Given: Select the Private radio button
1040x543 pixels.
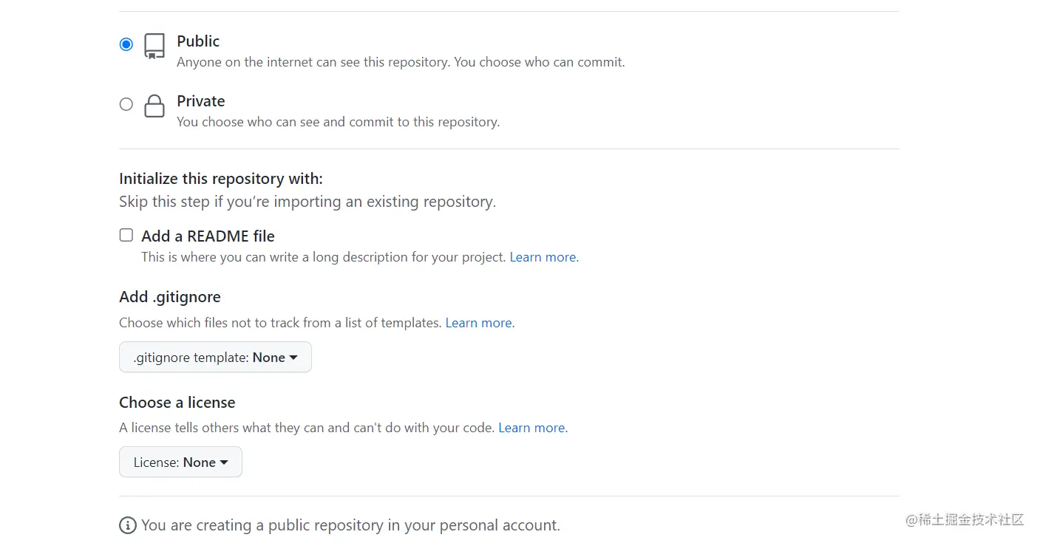Looking at the screenshot, I should [126, 104].
